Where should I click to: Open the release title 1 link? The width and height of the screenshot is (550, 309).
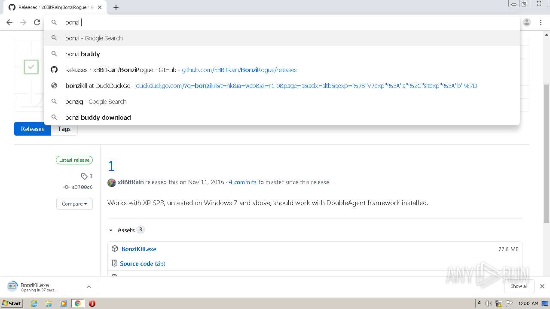[x=111, y=166]
